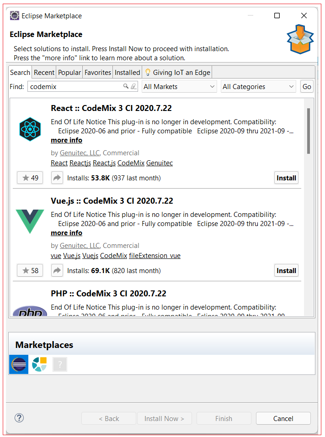325x437 pixels.
Task: Close the Eclipse Marketplace window
Action: (304, 16)
